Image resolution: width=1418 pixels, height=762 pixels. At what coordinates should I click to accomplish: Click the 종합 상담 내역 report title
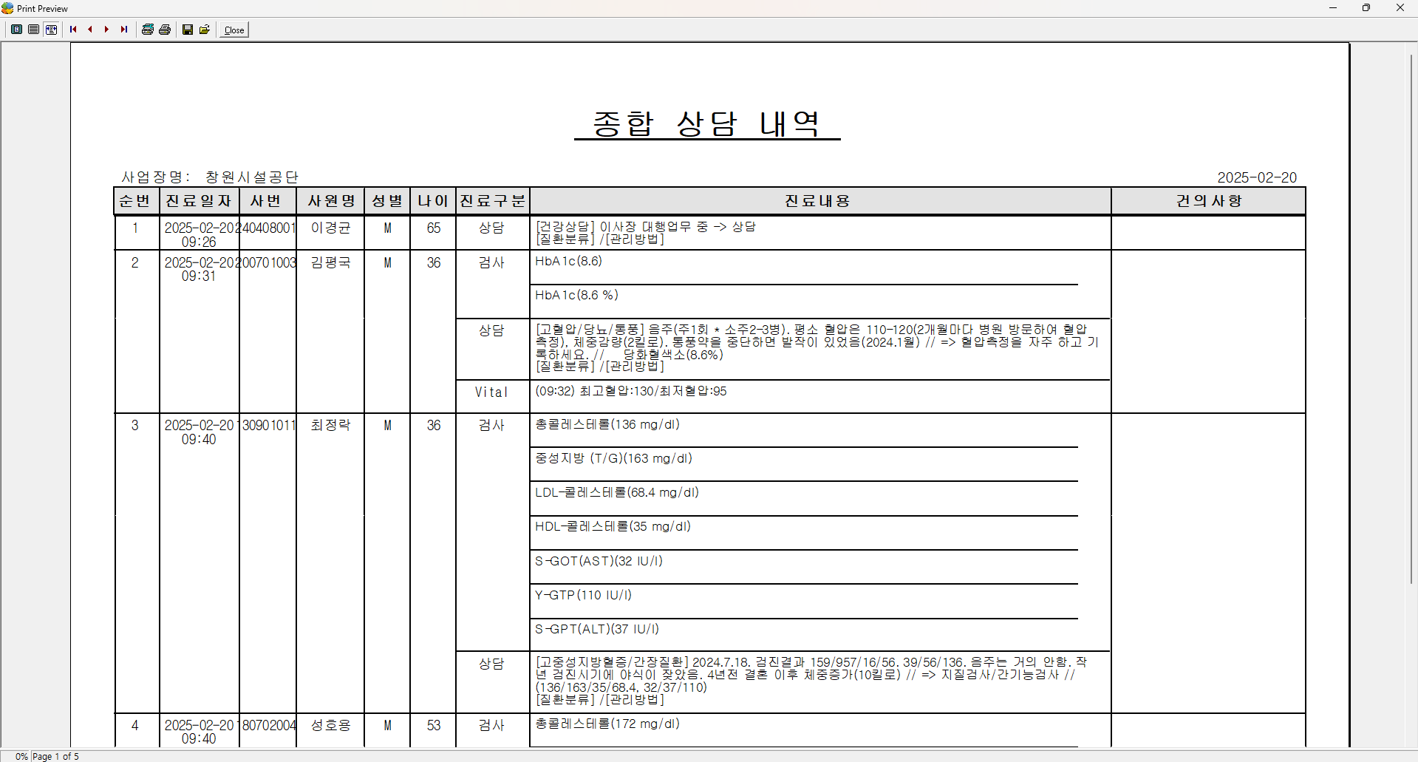707,123
